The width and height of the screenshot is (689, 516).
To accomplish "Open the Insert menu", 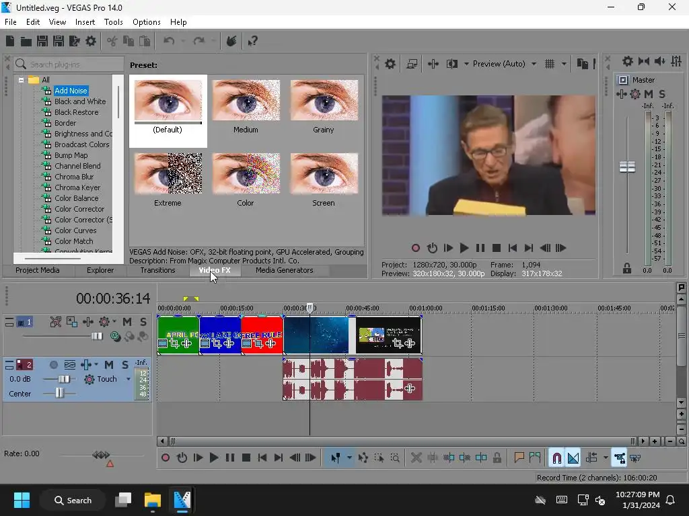I will tap(85, 22).
